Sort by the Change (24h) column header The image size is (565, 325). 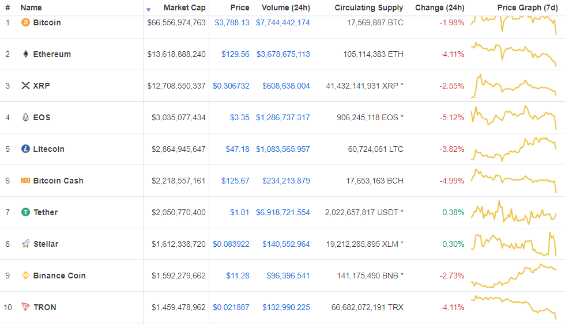pos(439,7)
